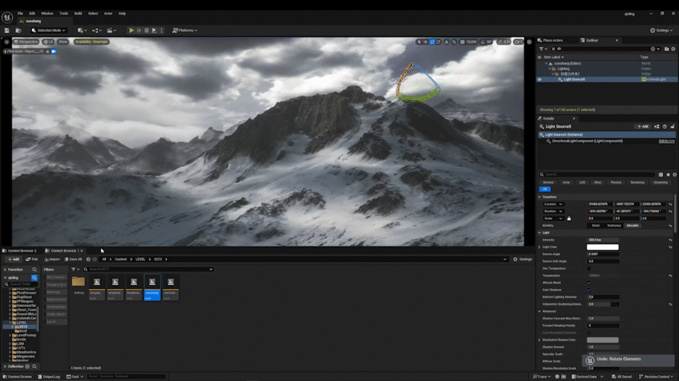Screen dimensions: 679x381
Task: Click the Show viewport flags button
Action: pos(63,42)
